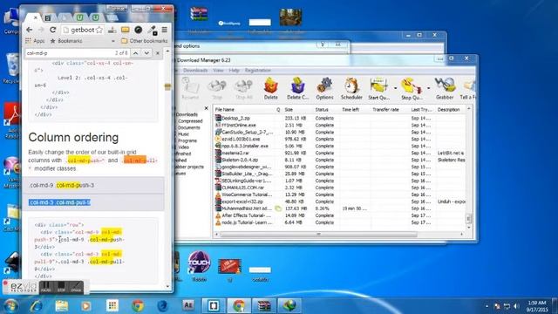Screen dimensions: 558x314
Task: Click the round black extension icon
Action: click(x=139, y=30)
